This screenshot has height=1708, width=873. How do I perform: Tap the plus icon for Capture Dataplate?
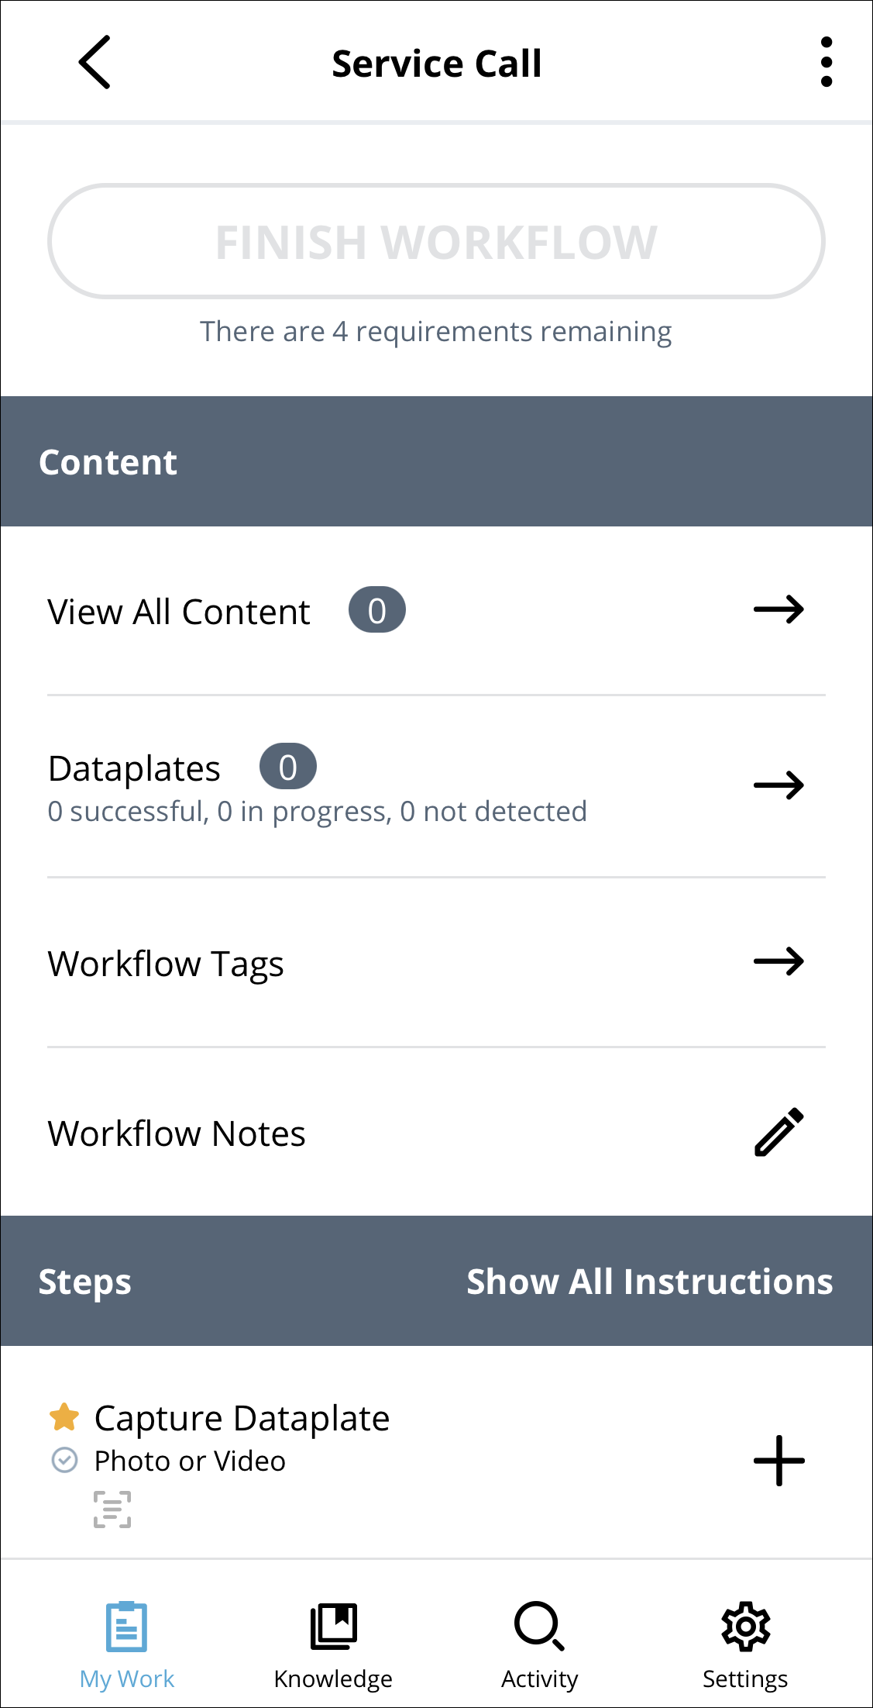[778, 1461]
